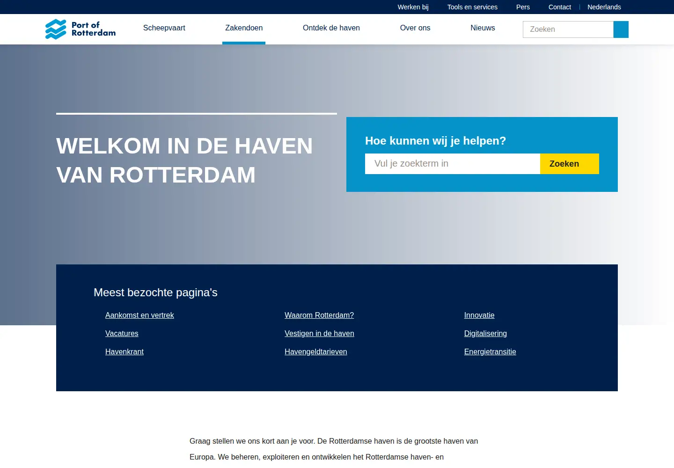
Task: Click the 'WELKOM IN DE HAVEN' headline
Action: pyautogui.click(x=184, y=146)
